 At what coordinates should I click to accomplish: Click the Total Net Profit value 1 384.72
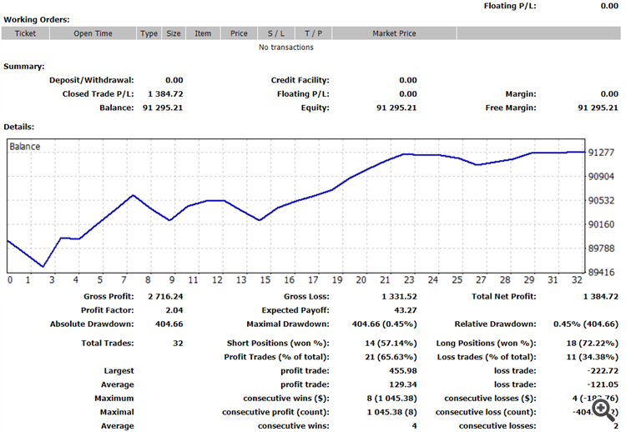pos(600,296)
